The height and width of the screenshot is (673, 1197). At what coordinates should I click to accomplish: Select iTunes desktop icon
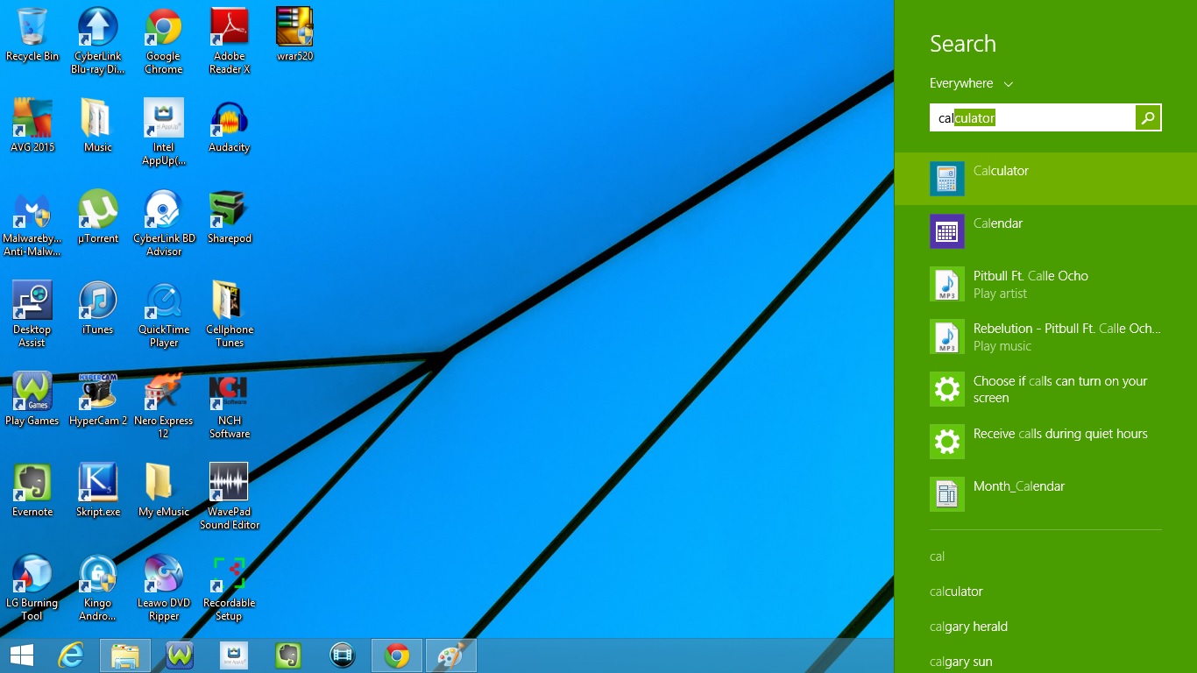[98, 308]
